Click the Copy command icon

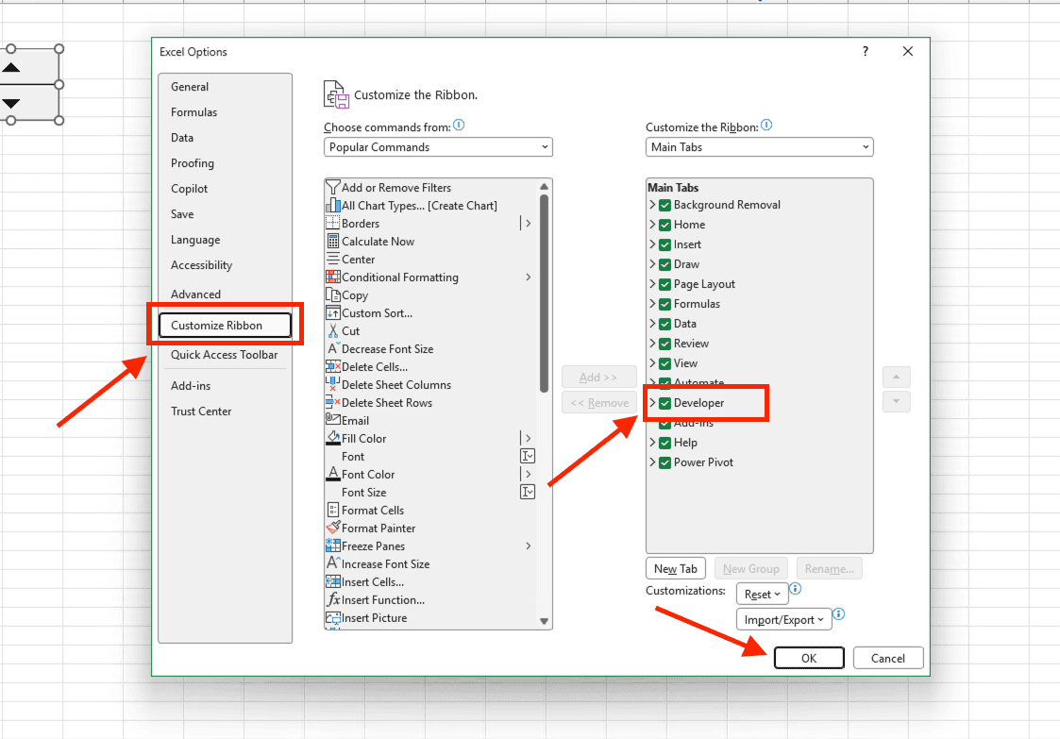(x=332, y=294)
